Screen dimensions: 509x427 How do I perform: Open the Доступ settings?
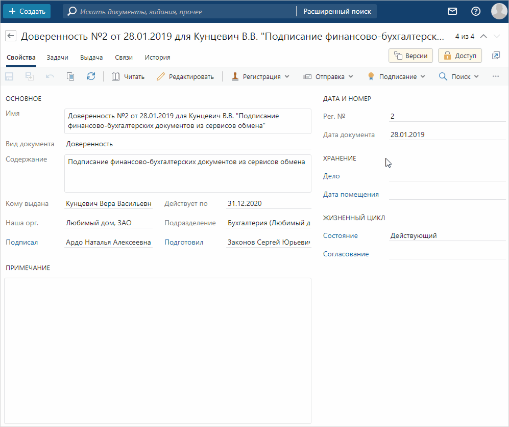click(460, 56)
